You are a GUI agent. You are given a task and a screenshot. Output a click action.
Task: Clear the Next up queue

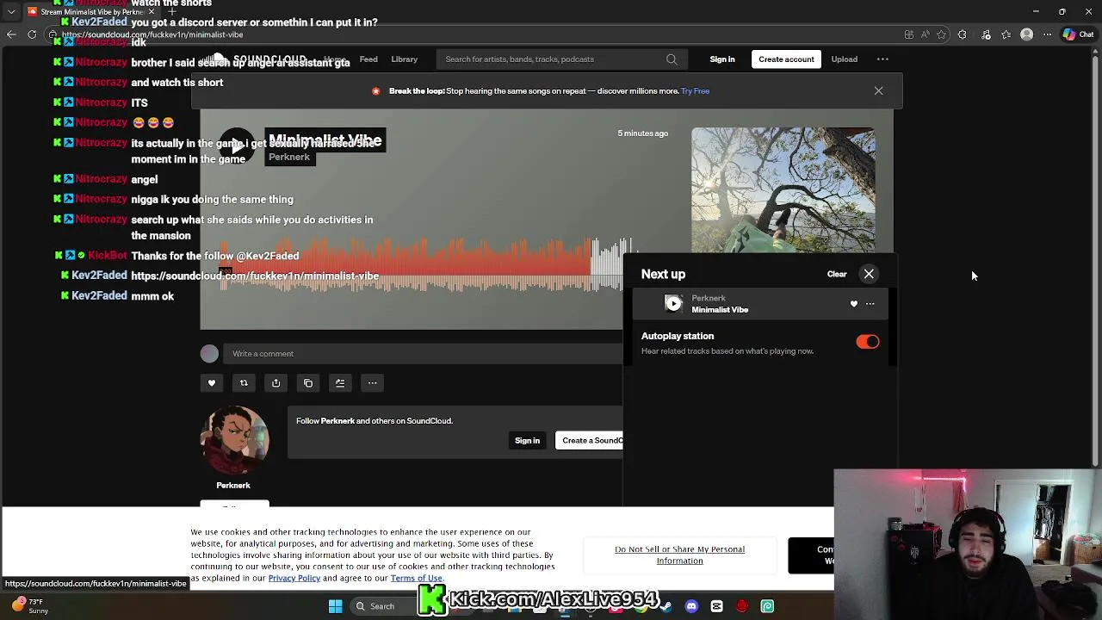click(x=837, y=274)
